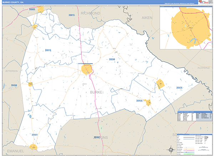The height and width of the screenshot is (156, 214).
Task: Select ZIP code label 30816
Action: [x=48, y=50]
